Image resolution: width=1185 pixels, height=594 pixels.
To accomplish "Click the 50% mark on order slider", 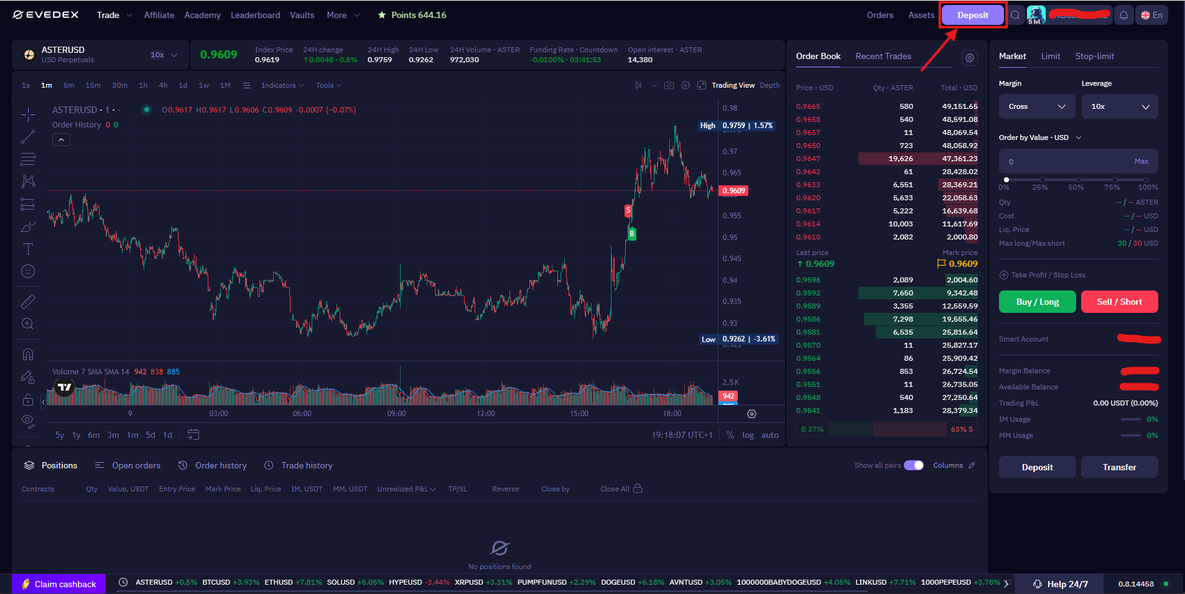I will [x=1077, y=180].
